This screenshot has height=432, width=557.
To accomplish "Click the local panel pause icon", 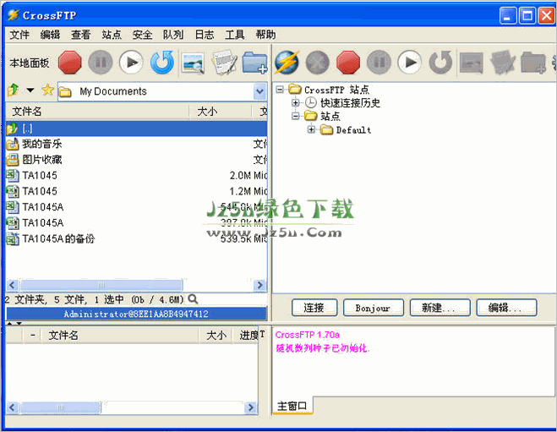I will click(101, 63).
